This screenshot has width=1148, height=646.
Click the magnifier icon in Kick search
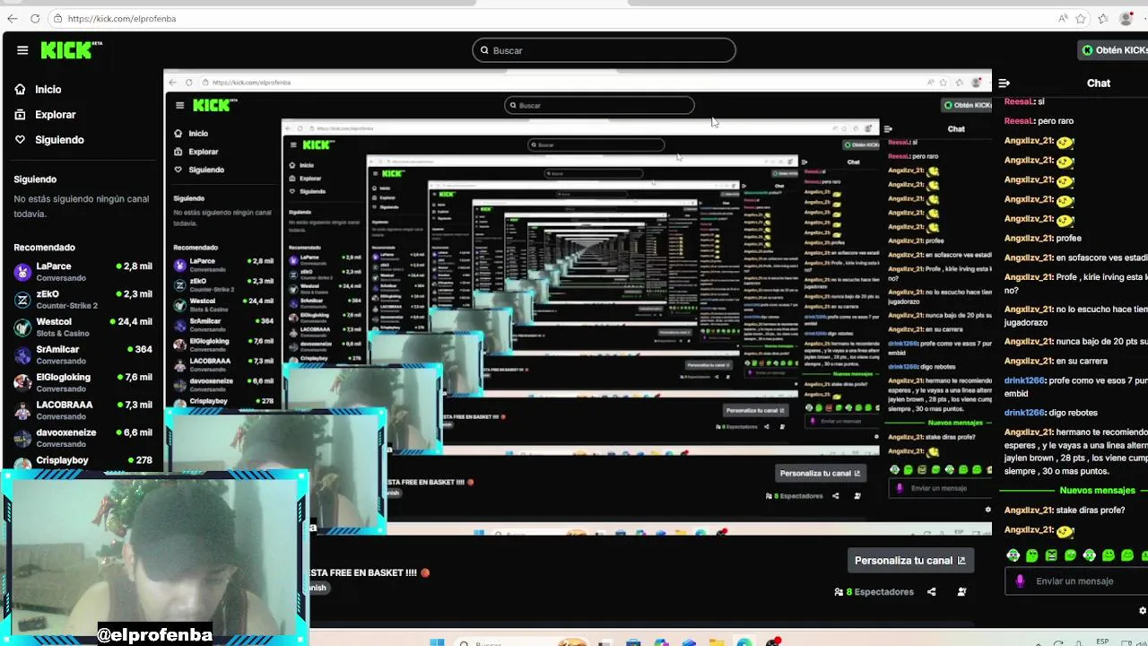(484, 50)
